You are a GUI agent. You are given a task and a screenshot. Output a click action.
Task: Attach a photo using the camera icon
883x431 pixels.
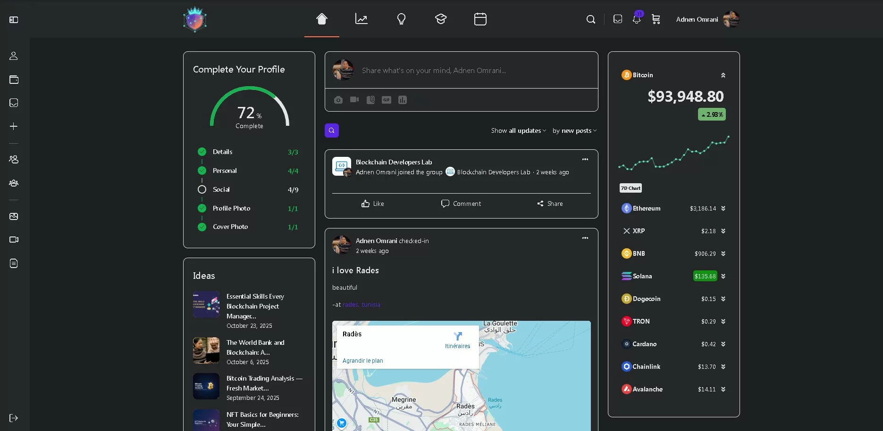coord(338,100)
